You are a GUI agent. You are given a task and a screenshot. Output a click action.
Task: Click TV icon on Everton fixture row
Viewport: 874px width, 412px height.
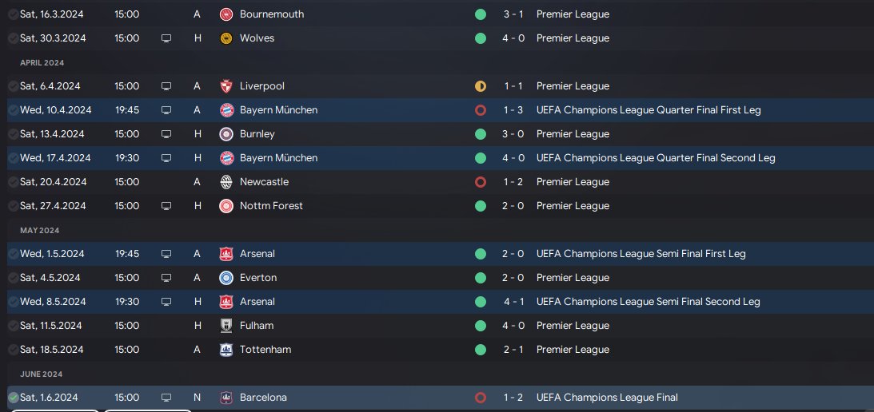point(166,278)
